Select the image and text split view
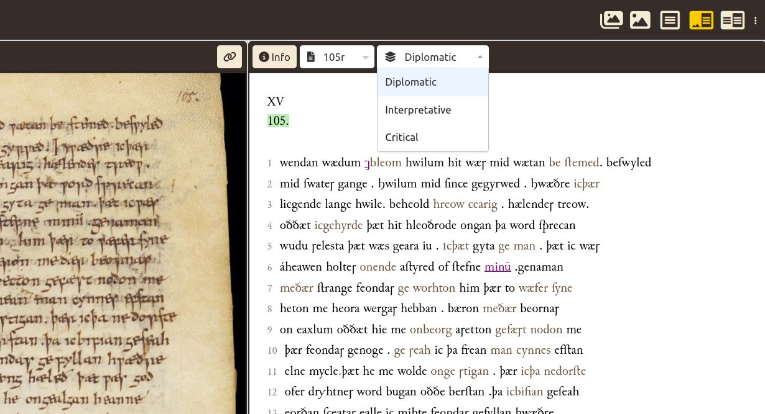The width and height of the screenshot is (765, 414). tap(701, 20)
